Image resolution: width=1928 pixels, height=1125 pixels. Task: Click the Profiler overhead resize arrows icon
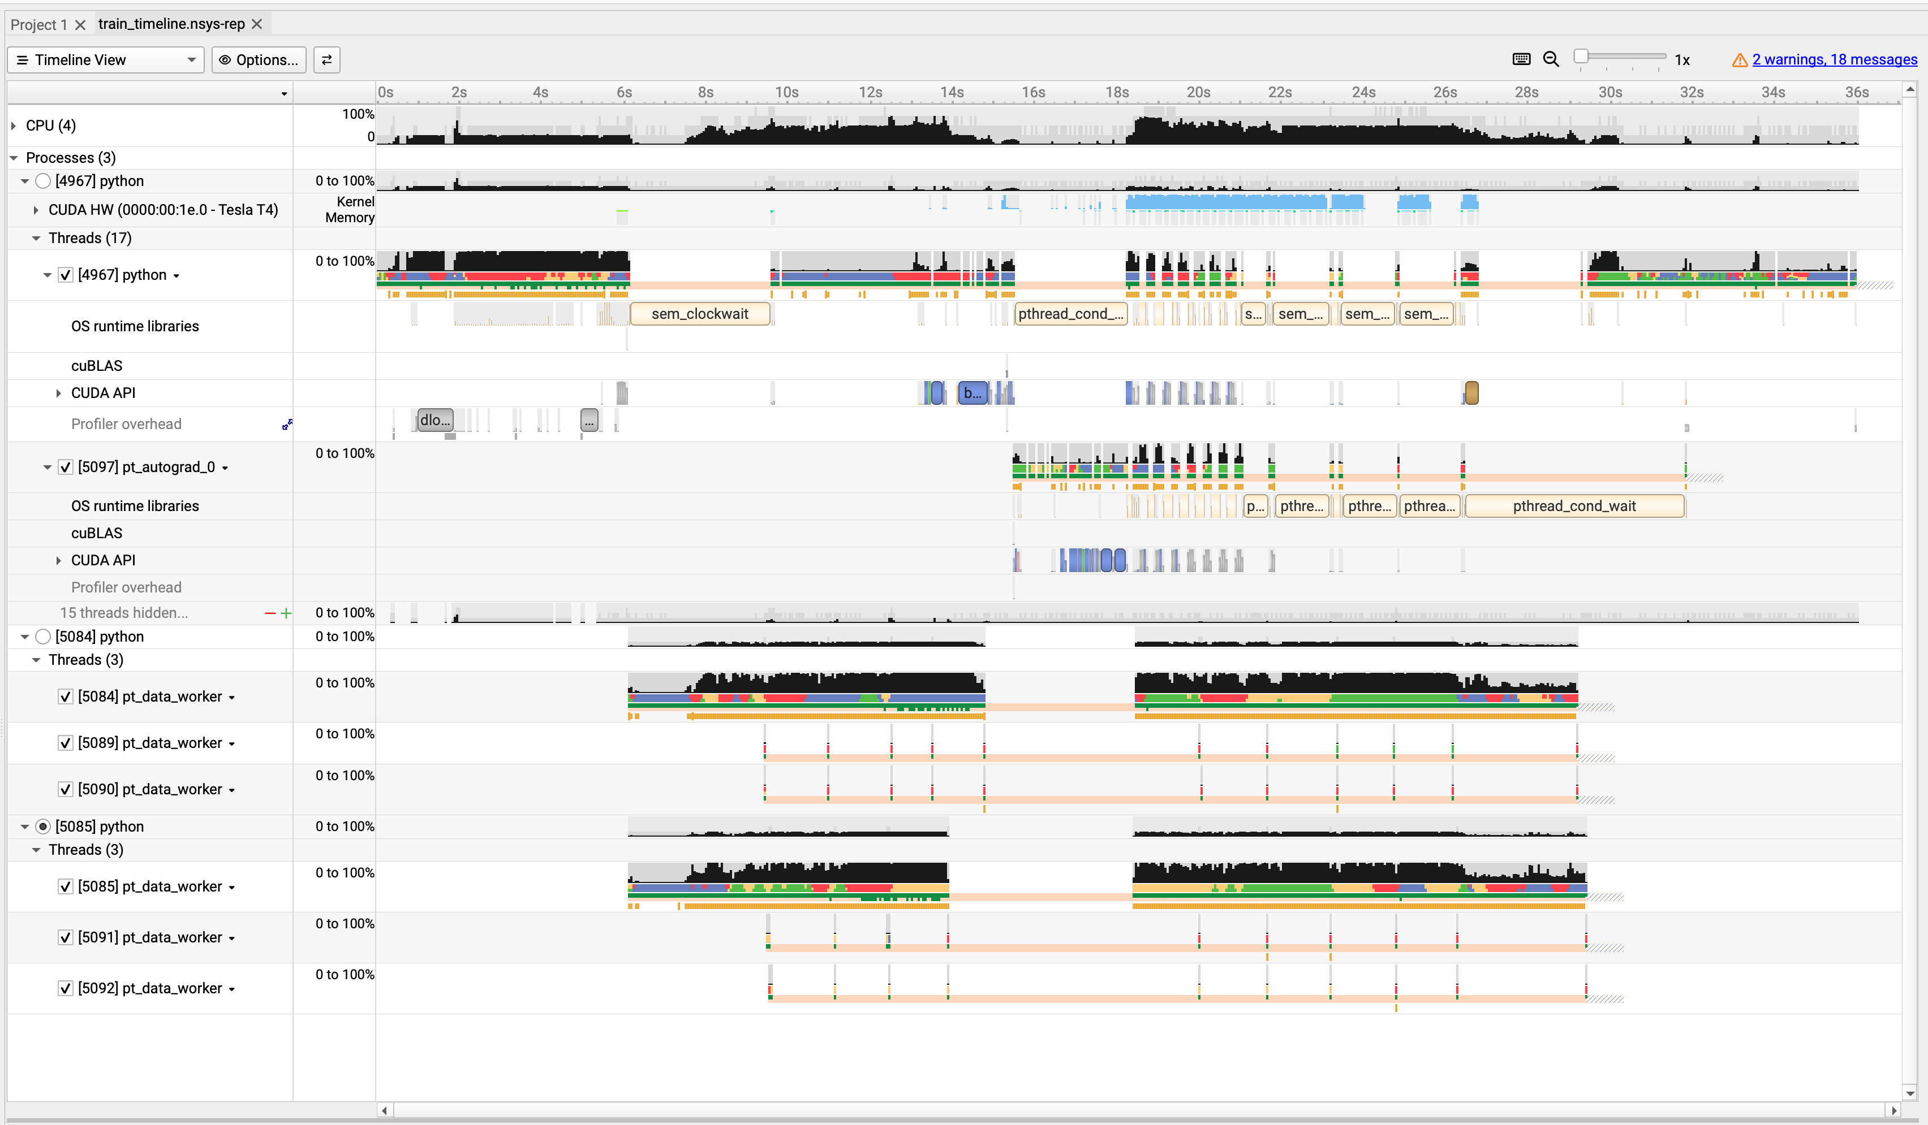[287, 423]
